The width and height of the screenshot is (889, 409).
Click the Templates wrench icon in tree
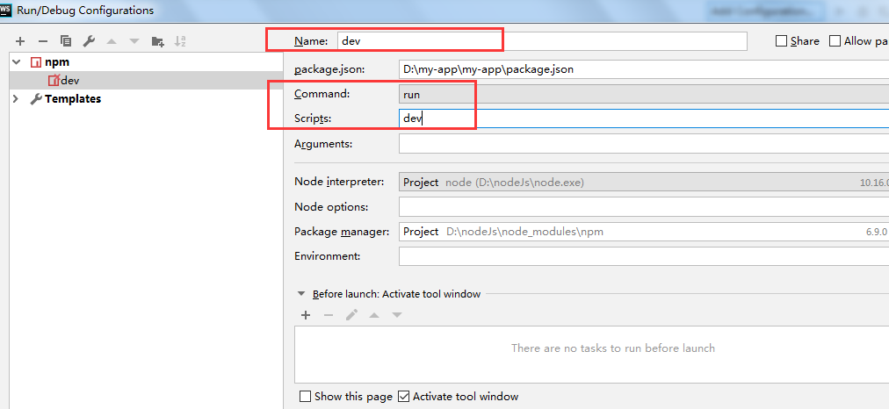tap(36, 99)
